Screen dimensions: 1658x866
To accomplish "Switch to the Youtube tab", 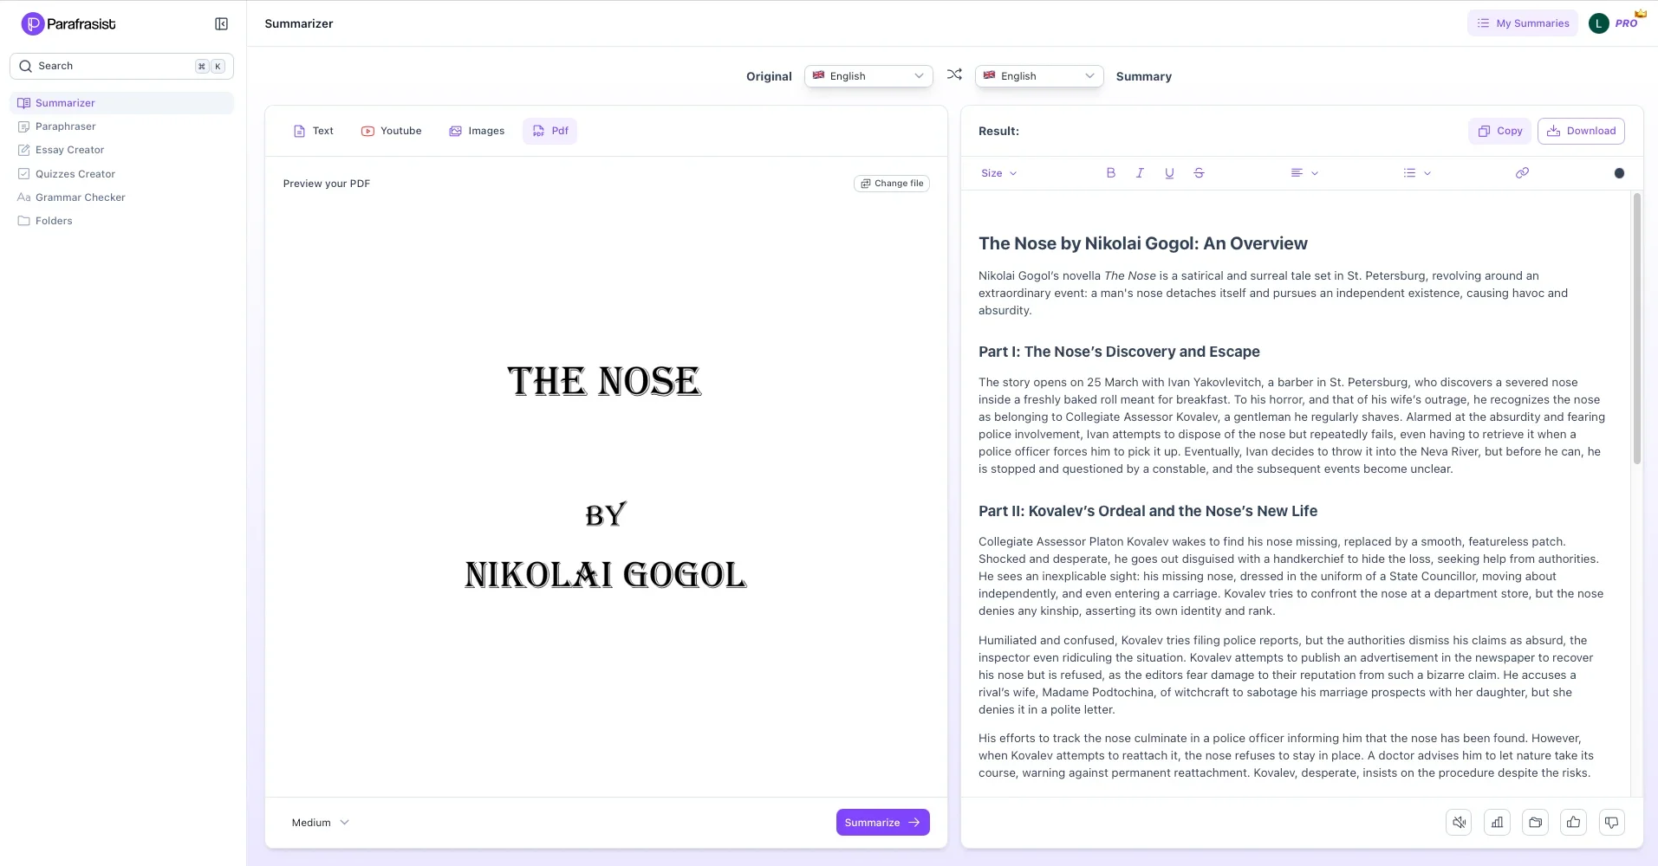I will (x=391, y=131).
